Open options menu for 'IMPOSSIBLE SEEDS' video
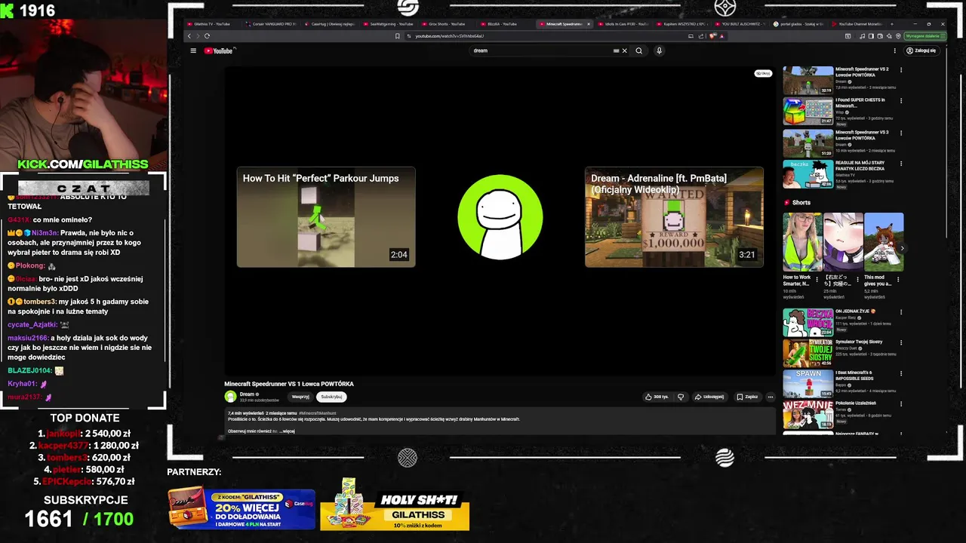The width and height of the screenshot is (966, 543). tap(900, 373)
